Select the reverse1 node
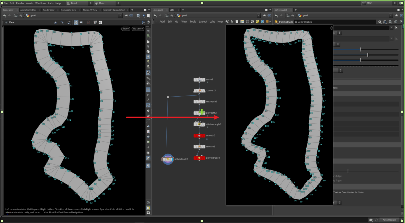Screen dimensions: 405x223 pos(199,146)
